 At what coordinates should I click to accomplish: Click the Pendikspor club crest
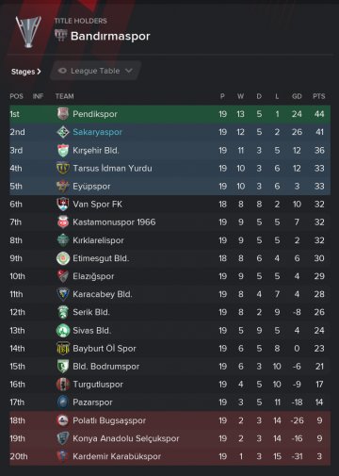click(63, 114)
